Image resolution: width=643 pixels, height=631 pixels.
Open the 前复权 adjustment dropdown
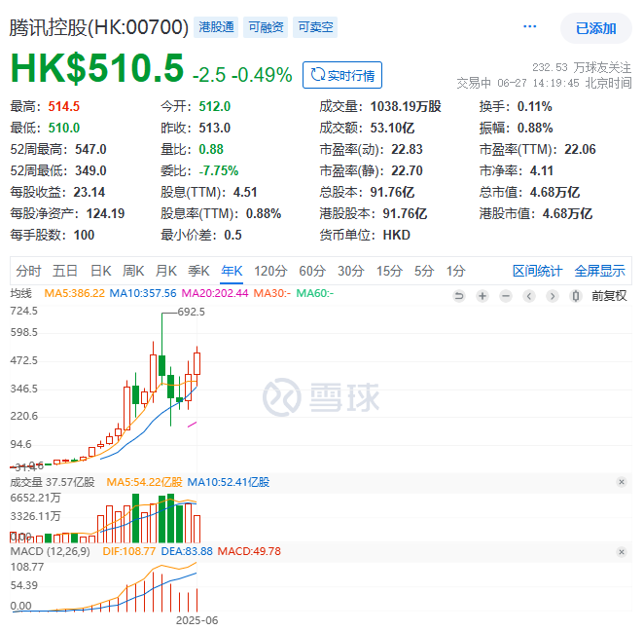pyautogui.click(x=609, y=296)
